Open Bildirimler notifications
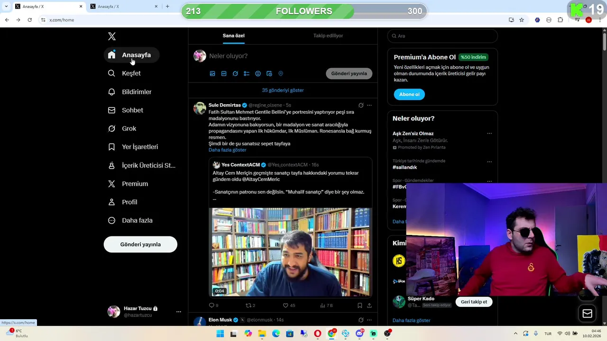This screenshot has height=341, width=607. tap(130, 92)
